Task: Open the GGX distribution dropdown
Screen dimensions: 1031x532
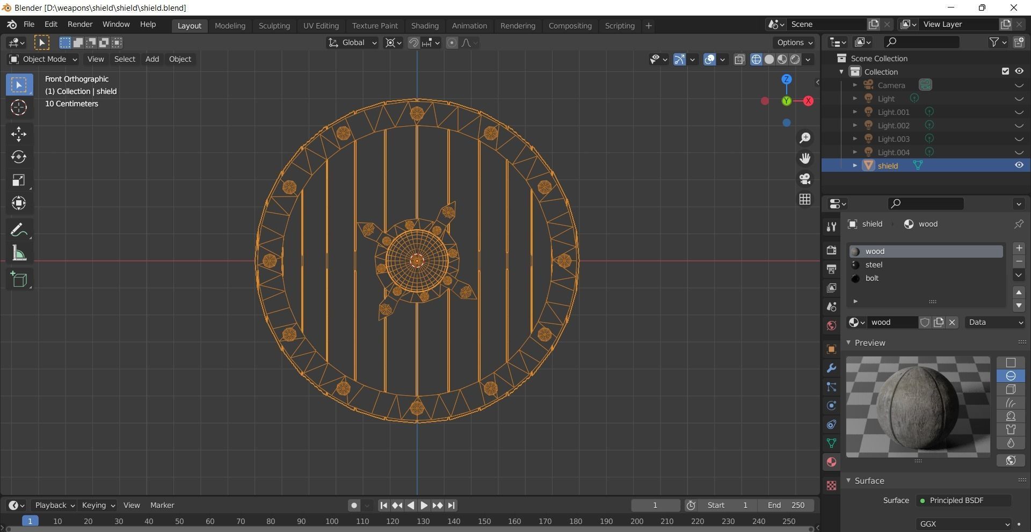Action: tap(964, 524)
